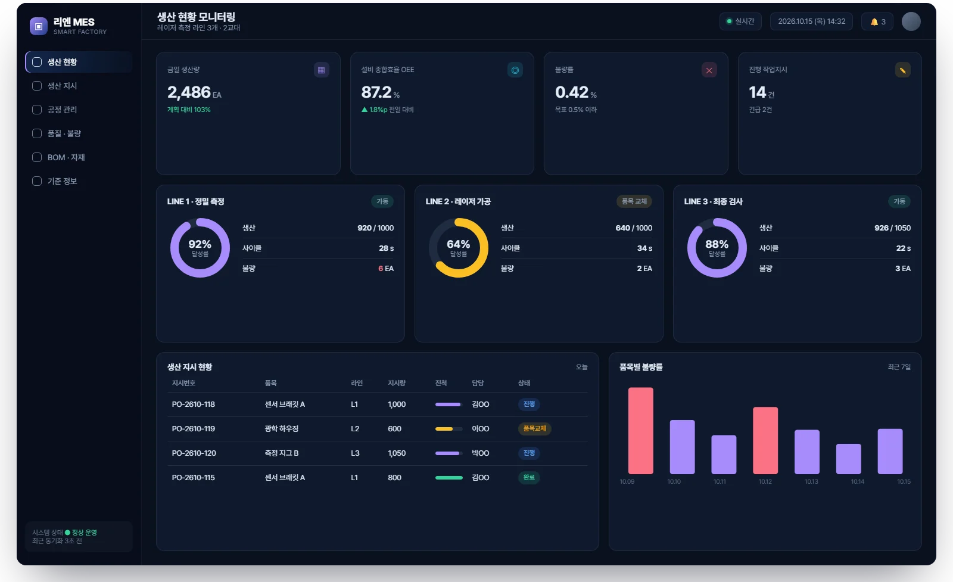Click the purple bar for 10.15
The width and height of the screenshot is (953, 582).
[890, 452]
